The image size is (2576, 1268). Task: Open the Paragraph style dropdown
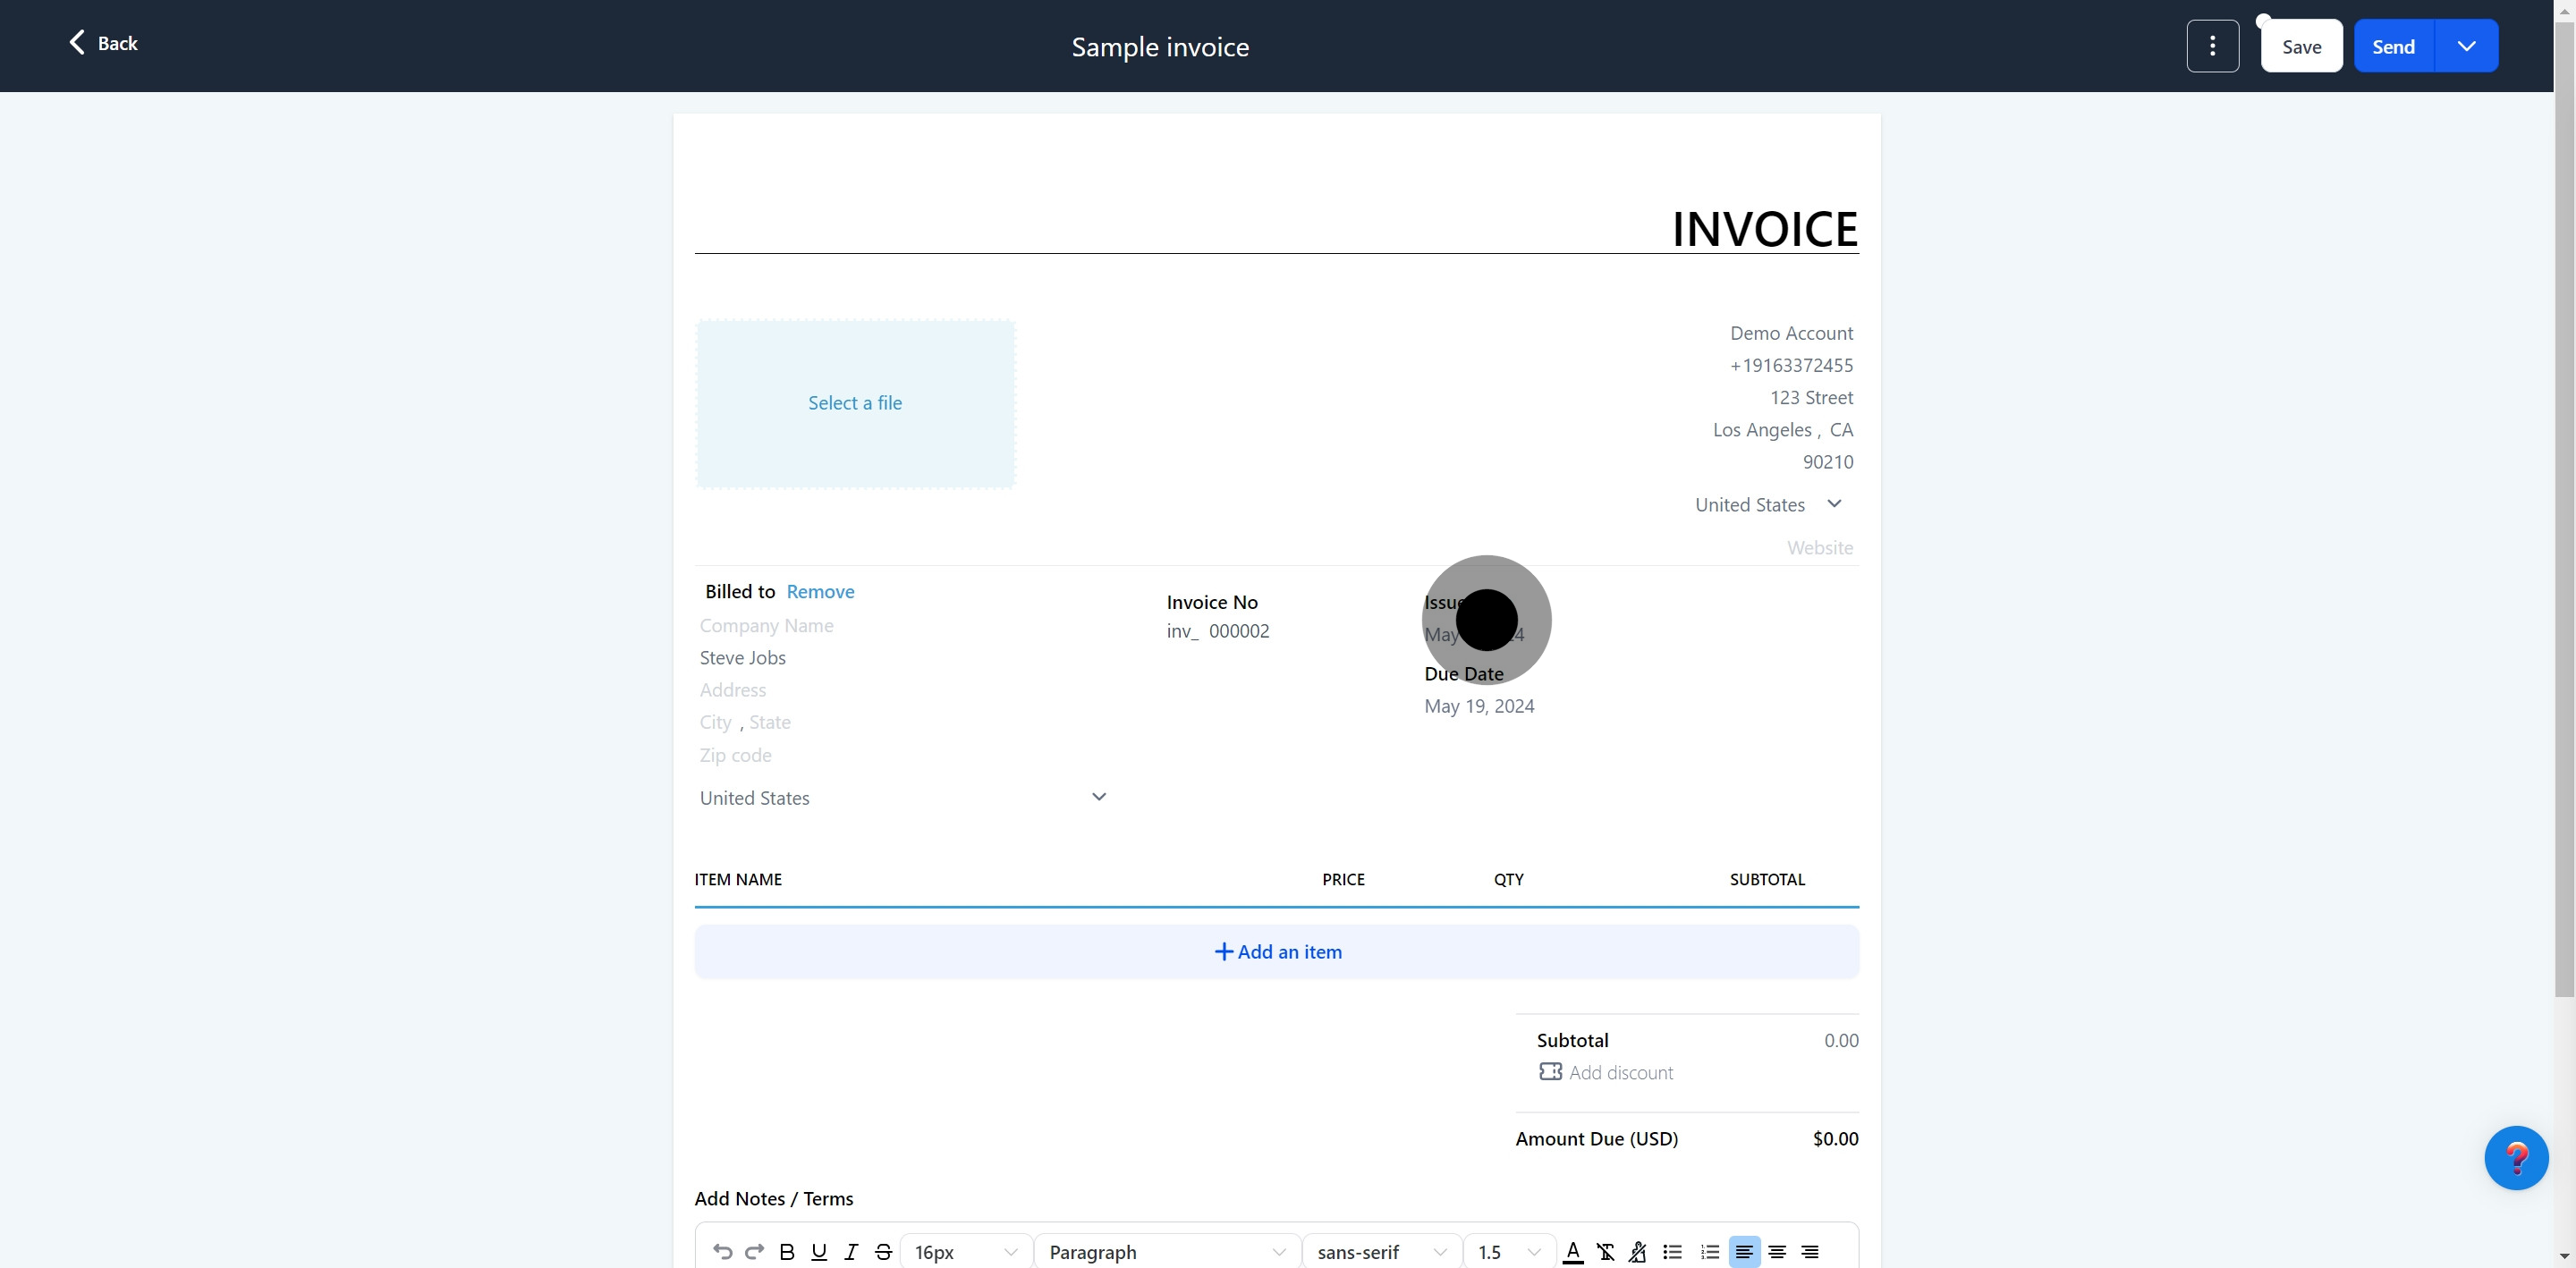[1167, 1251]
